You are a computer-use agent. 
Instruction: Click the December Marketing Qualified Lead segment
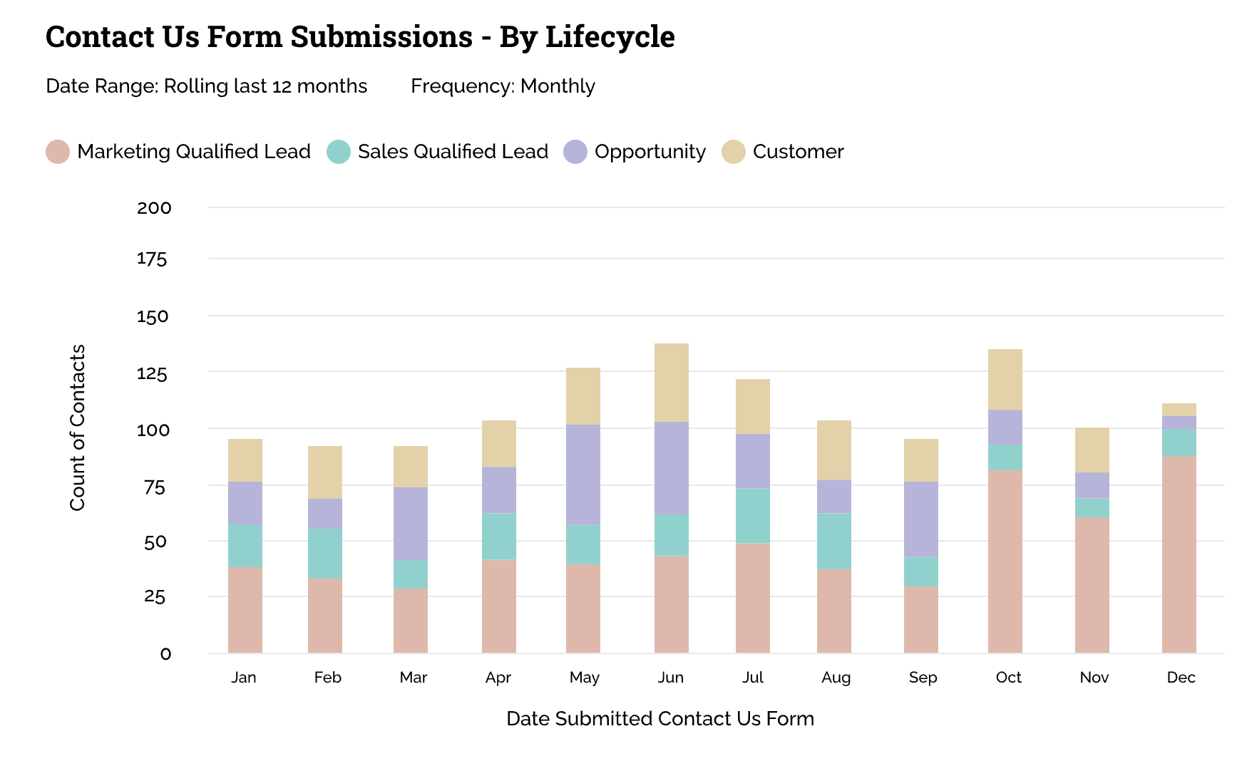coord(1179,554)
